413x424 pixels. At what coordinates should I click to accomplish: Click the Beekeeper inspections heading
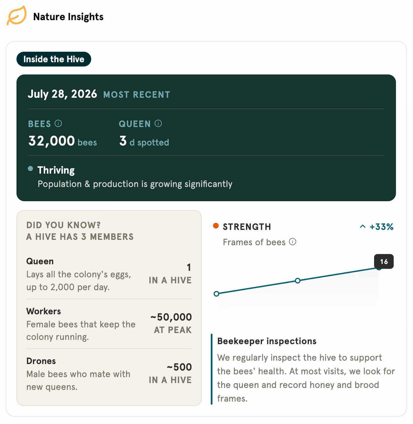coord(267,341)
